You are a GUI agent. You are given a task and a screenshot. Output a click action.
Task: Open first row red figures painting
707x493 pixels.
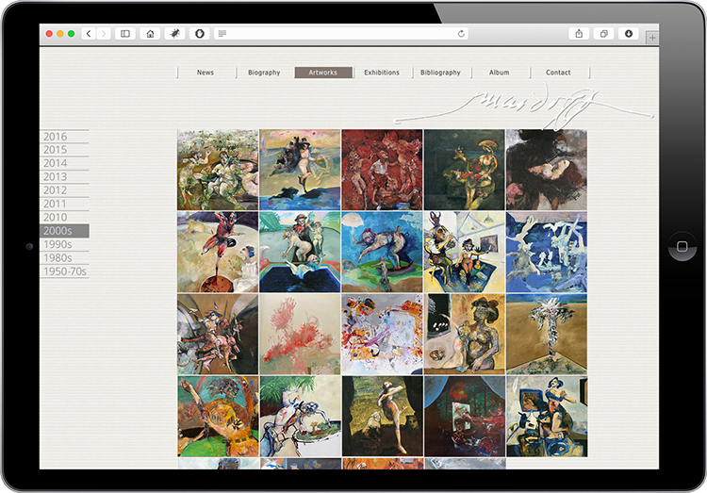coord(382,170)
